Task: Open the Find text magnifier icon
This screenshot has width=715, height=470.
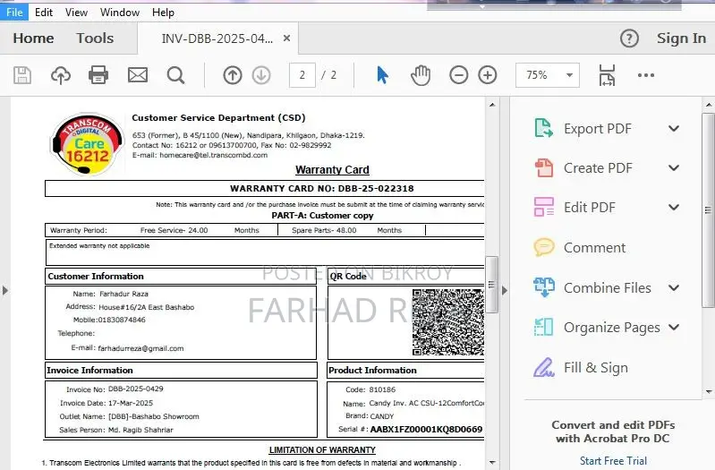Action: tap(175, 75)
